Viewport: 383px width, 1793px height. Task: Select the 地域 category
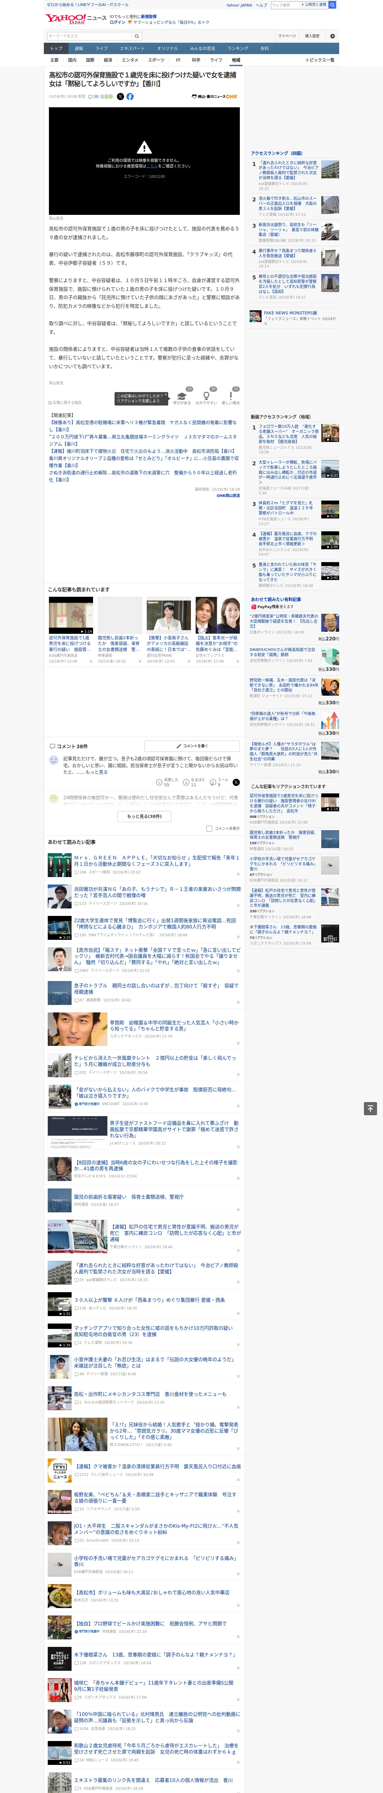point(236,60)
